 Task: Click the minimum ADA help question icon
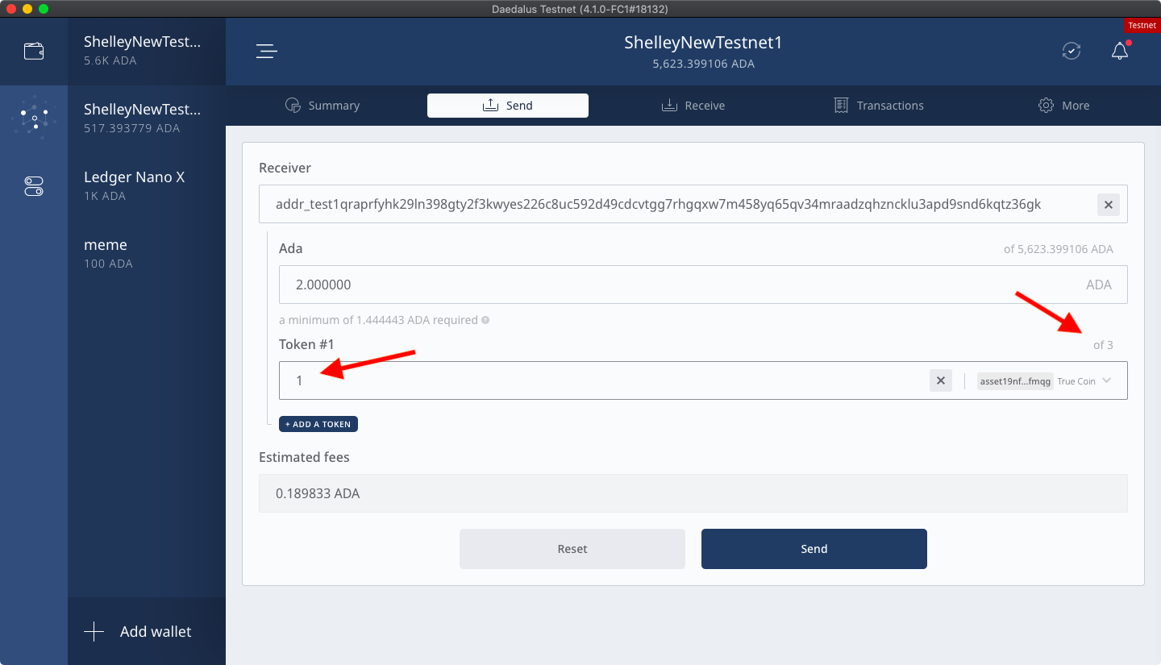click(x=485, y=320)
